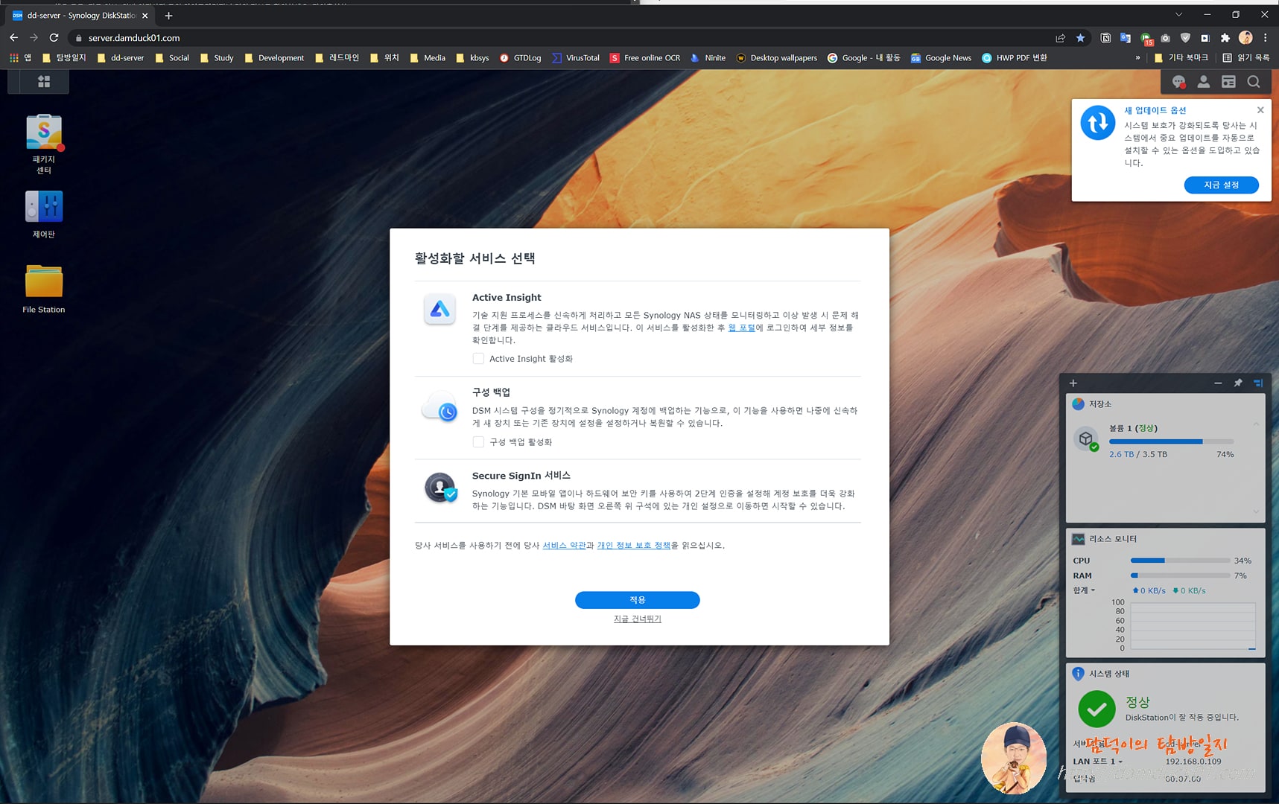Open the Media bookmark folder
Viewport: 1279px width, 804px height.
(428, 58)
